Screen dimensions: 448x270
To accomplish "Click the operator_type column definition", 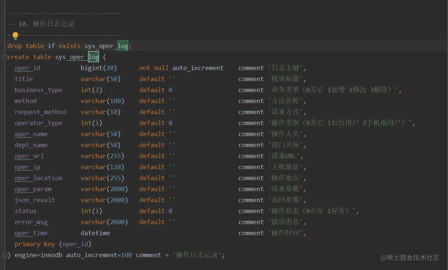I will [214, 123].
